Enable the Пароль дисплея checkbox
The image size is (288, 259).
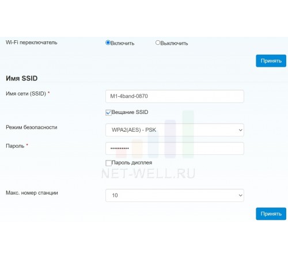coord(108,163)
